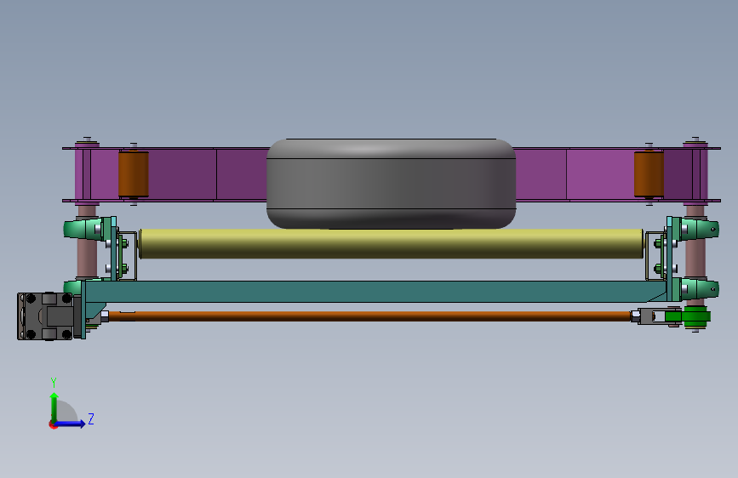Select the left brown roller in purple frame
Image resolution: width=738 pixels, height=478 pixels.
pos(133,174)
